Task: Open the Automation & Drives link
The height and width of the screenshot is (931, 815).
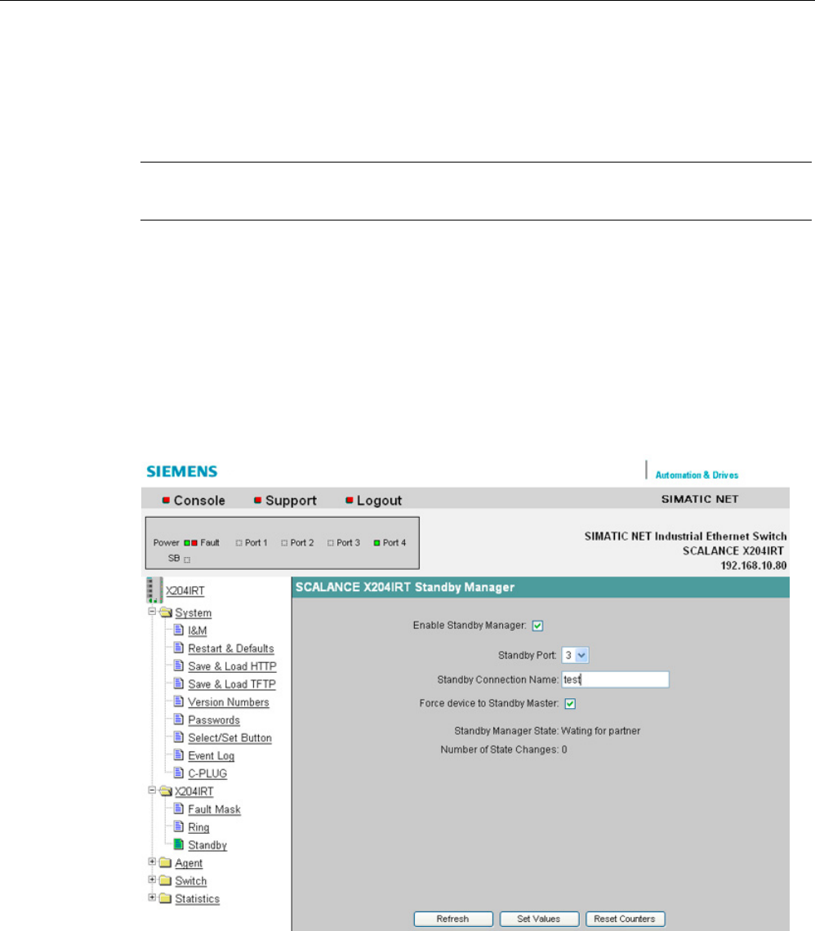Action: 697,475
